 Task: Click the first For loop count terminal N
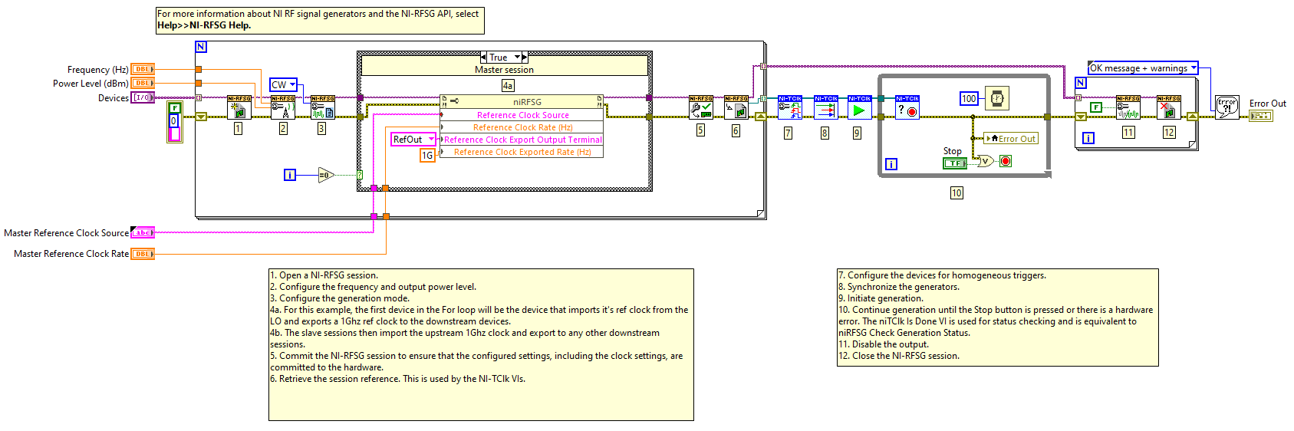tap(200, 47)
